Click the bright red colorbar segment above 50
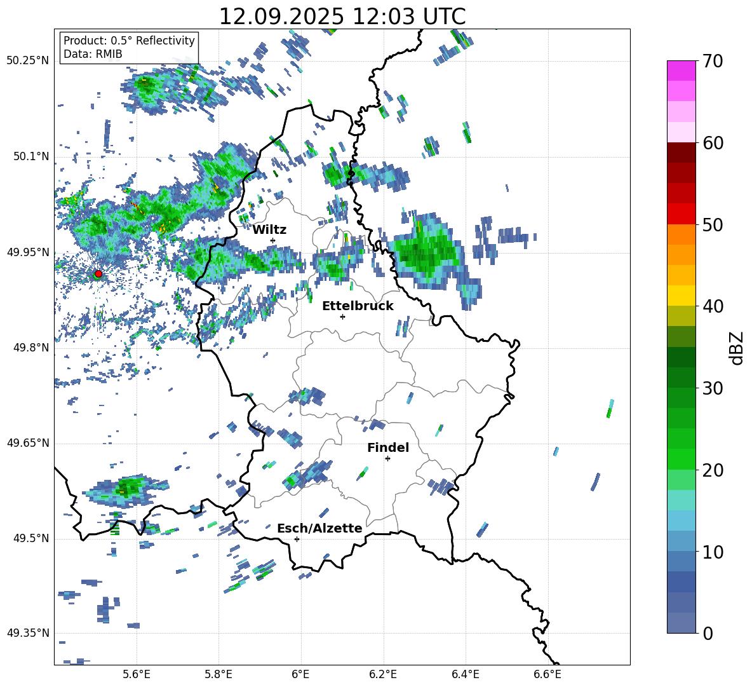Viewport: 752px width, 687px height. click(x=681, y=214)
